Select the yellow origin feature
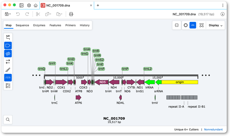This screenshot has width=230, height=136. 180,82
